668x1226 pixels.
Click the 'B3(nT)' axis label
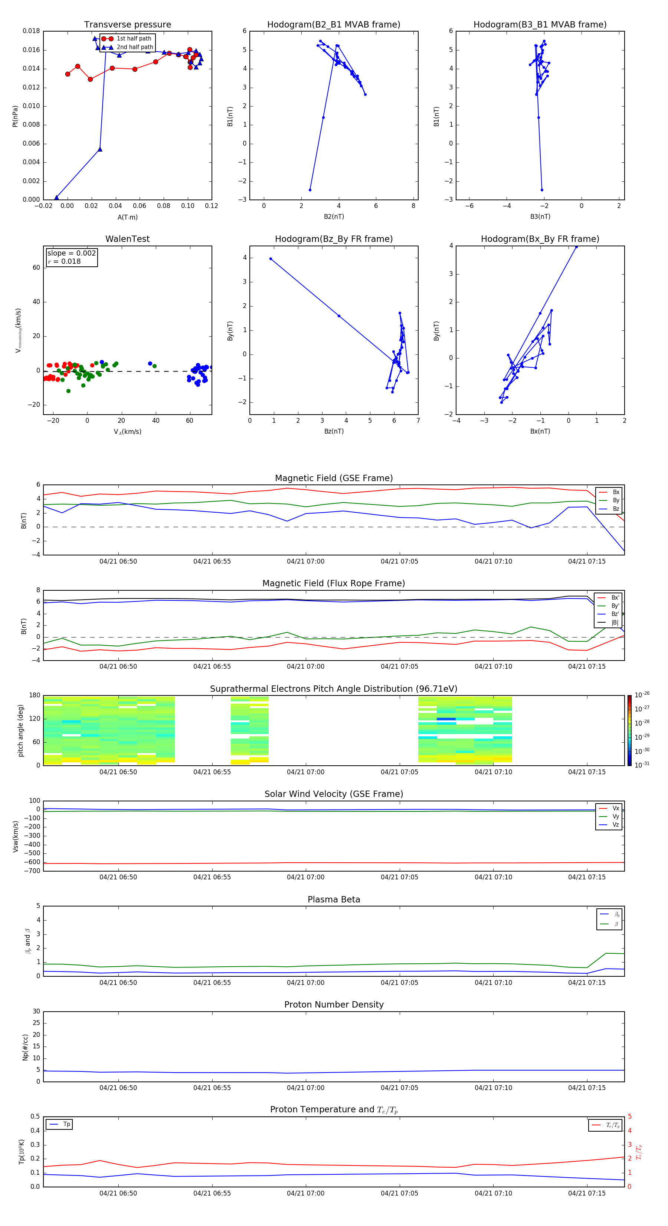click(540, 217)
